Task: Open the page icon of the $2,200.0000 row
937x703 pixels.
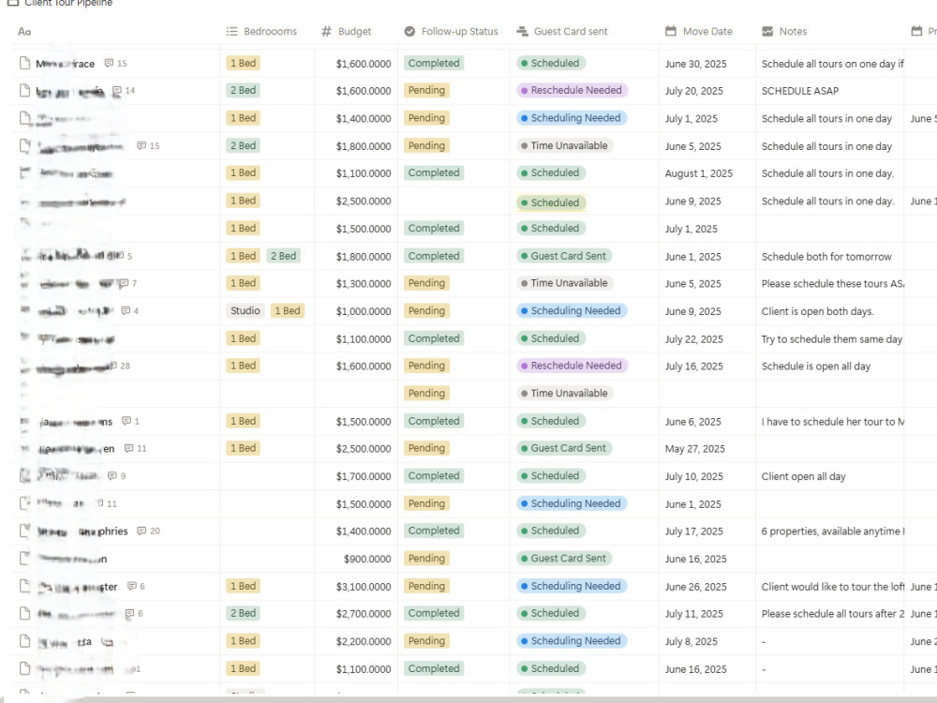Action: [24, 641]
